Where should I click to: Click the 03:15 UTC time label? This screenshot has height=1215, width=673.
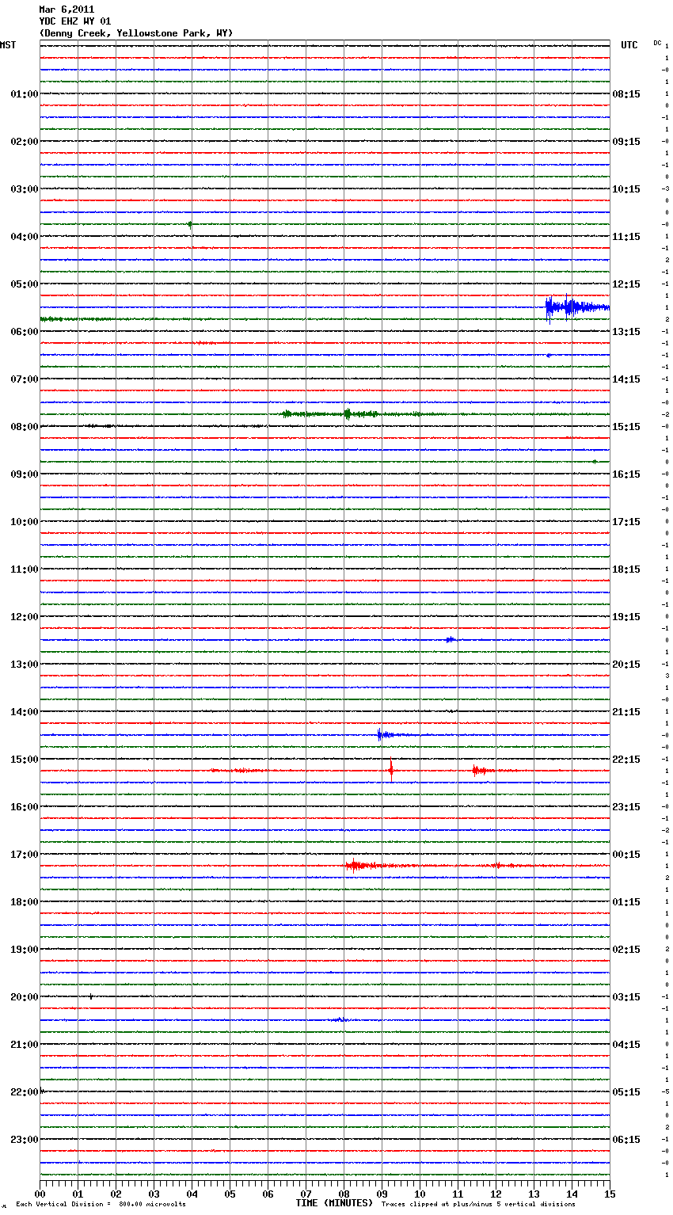(x=626, y=997)
